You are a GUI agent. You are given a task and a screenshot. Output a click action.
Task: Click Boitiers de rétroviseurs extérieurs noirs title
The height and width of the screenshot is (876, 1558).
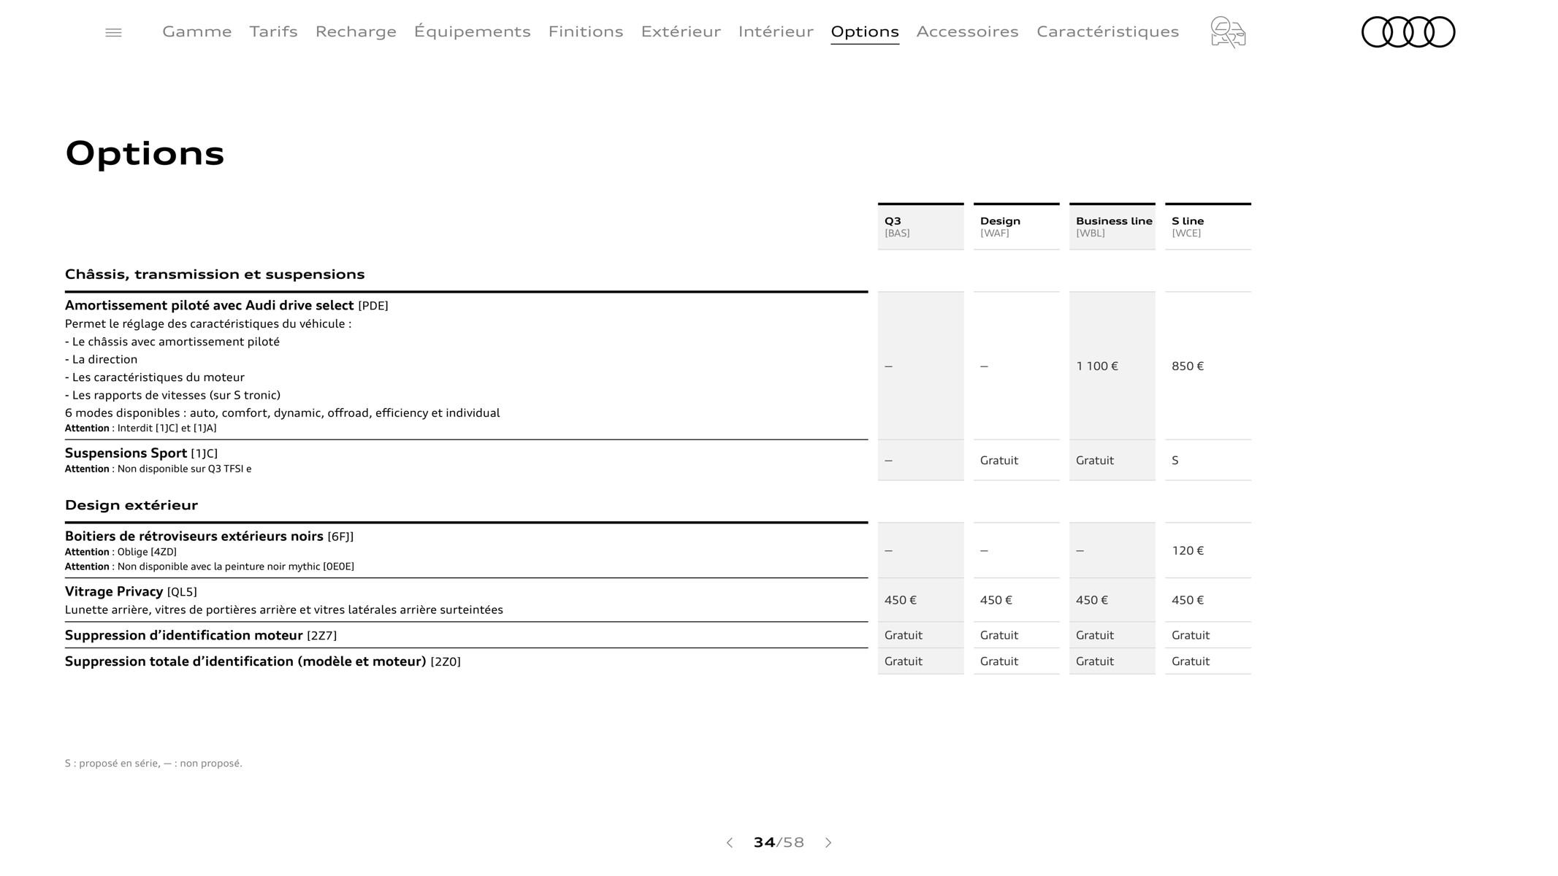[209, 537]
